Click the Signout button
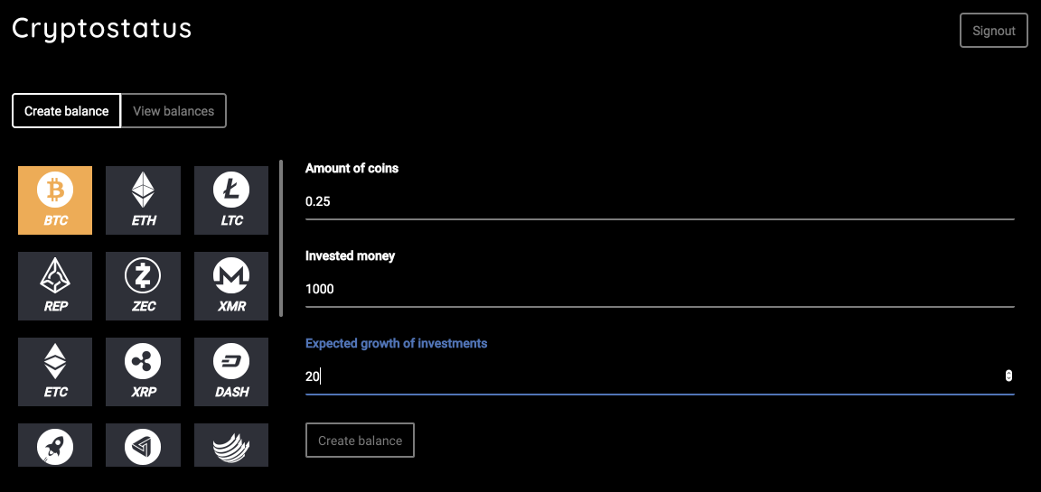This screenshot has height=492, width=1041. coord(994,31)
